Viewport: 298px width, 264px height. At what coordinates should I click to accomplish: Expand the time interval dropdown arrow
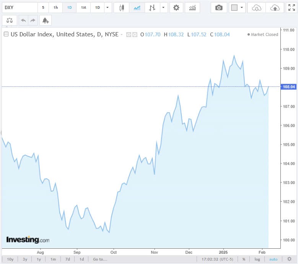pyautogui.click(x=107, y=8)
